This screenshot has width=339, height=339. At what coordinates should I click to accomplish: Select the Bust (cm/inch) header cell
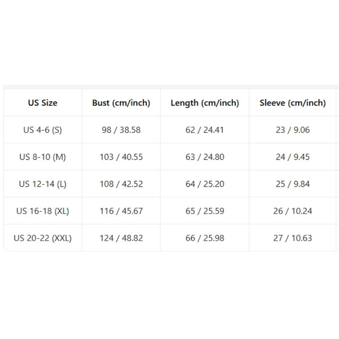121,103
